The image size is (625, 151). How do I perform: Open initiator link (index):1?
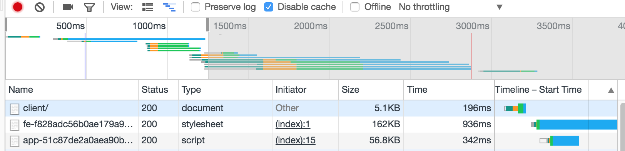click(292, 124)
